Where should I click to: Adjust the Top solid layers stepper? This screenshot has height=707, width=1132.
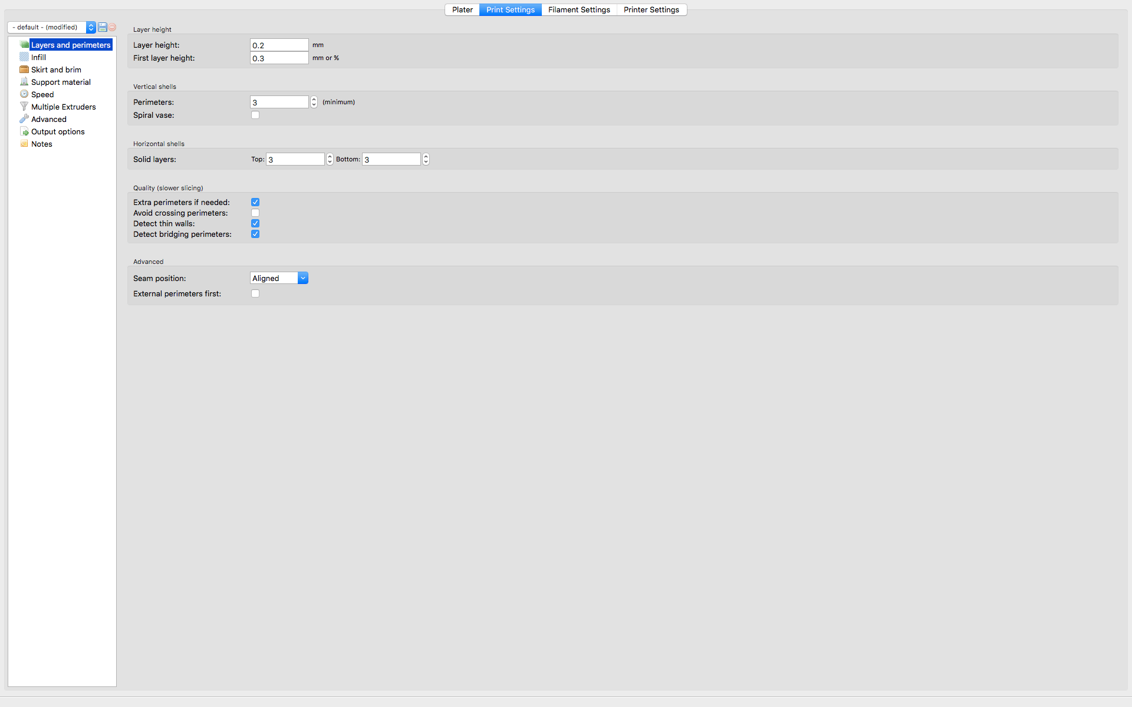pyautogui.click(x=330, y=159)
